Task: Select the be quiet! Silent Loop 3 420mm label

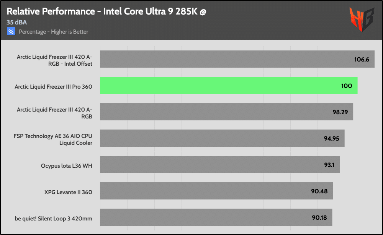Action: (x=53, y=219)
